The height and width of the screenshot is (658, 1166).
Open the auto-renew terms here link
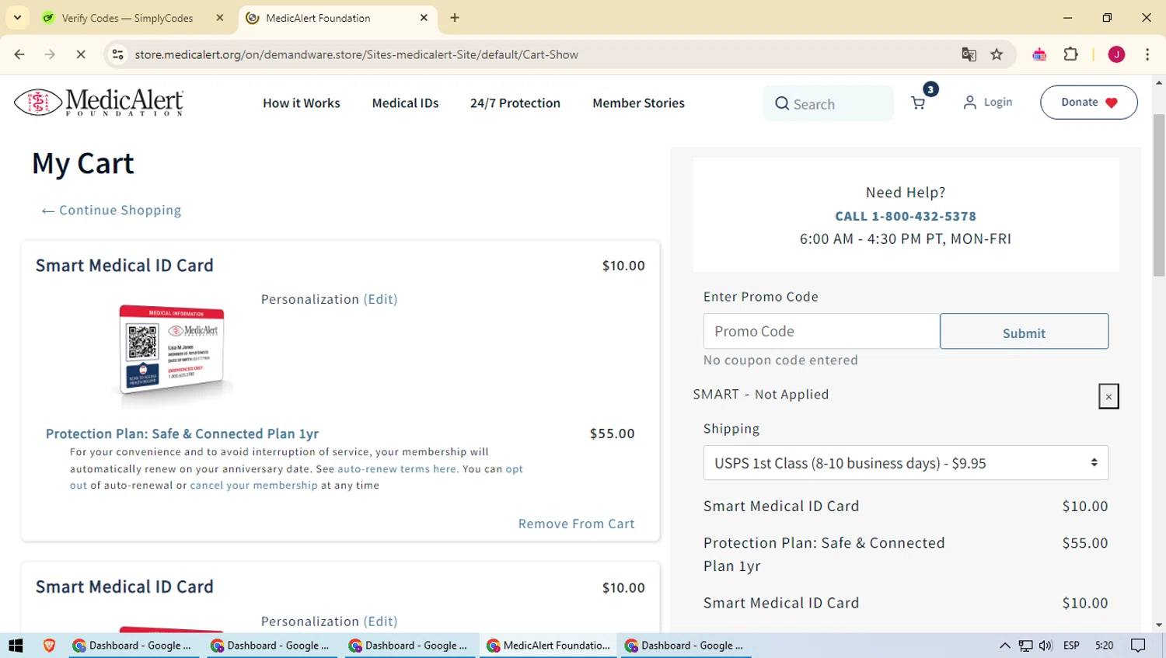(x=396, y=468)
